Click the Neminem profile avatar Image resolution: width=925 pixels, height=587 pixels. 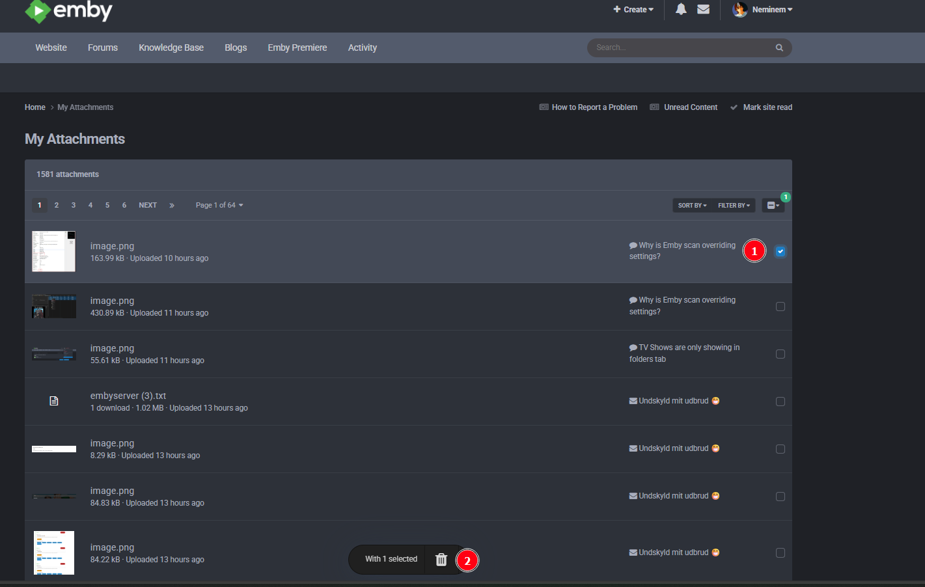click(739, 9)
